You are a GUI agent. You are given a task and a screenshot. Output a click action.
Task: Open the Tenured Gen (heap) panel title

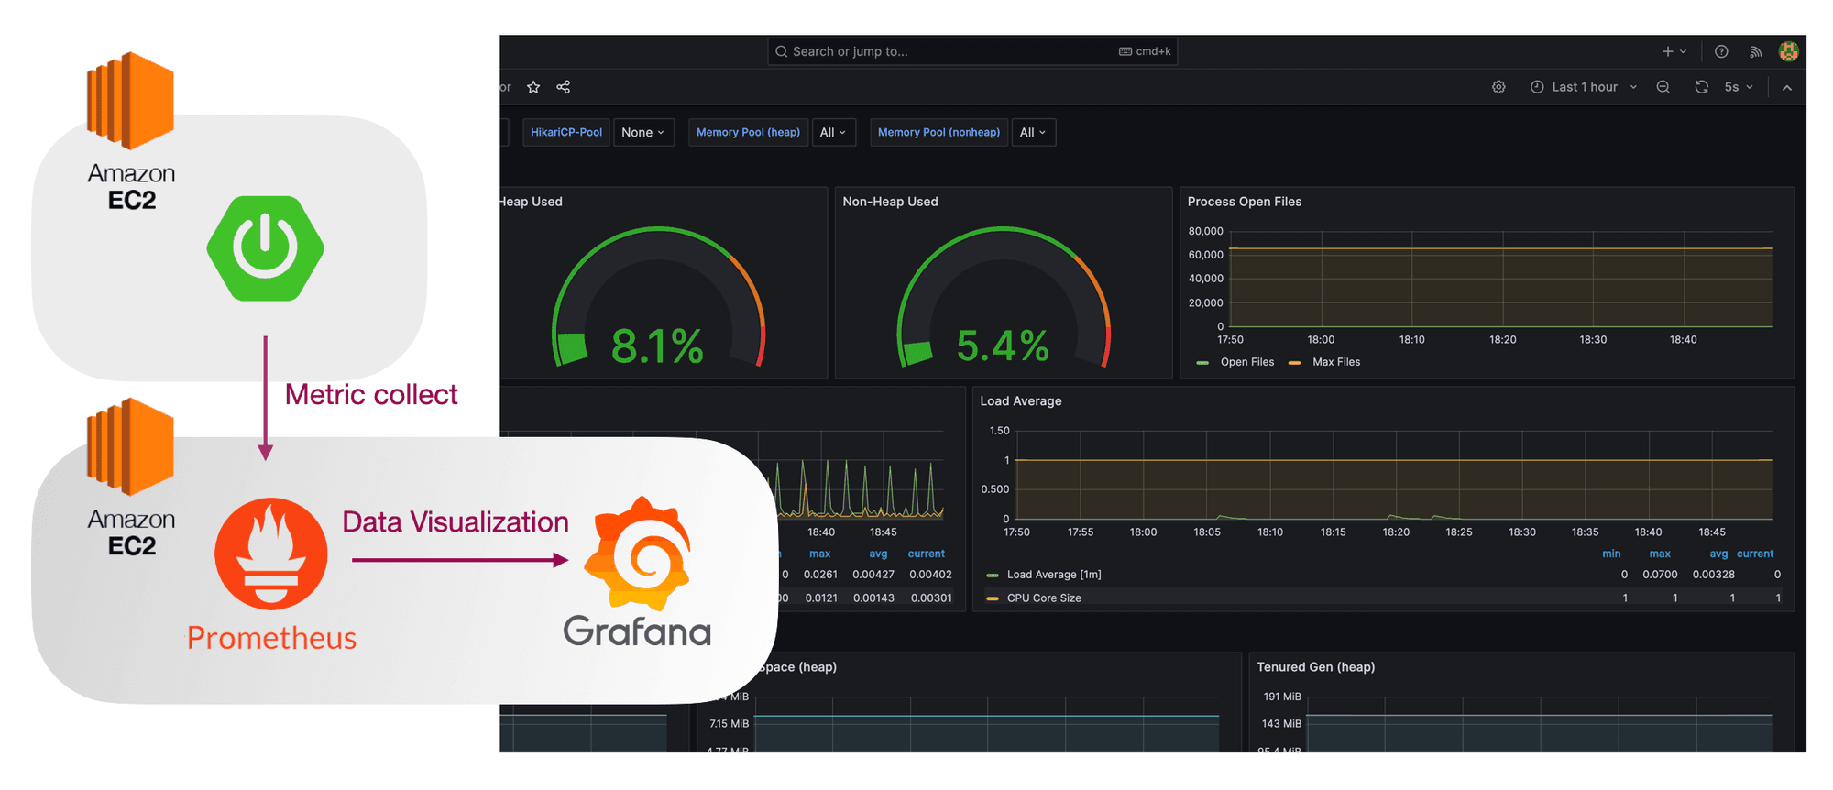click(x=1315, y=667)
